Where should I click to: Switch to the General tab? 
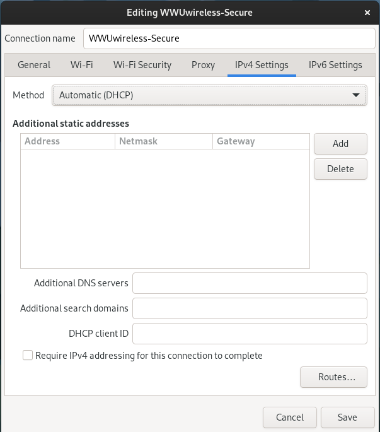coord(34,65)
